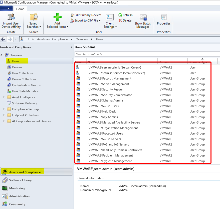Open Saved Searches in the ribbon
Viewport: 220px width, 209px height.
(x=34, y=17)
